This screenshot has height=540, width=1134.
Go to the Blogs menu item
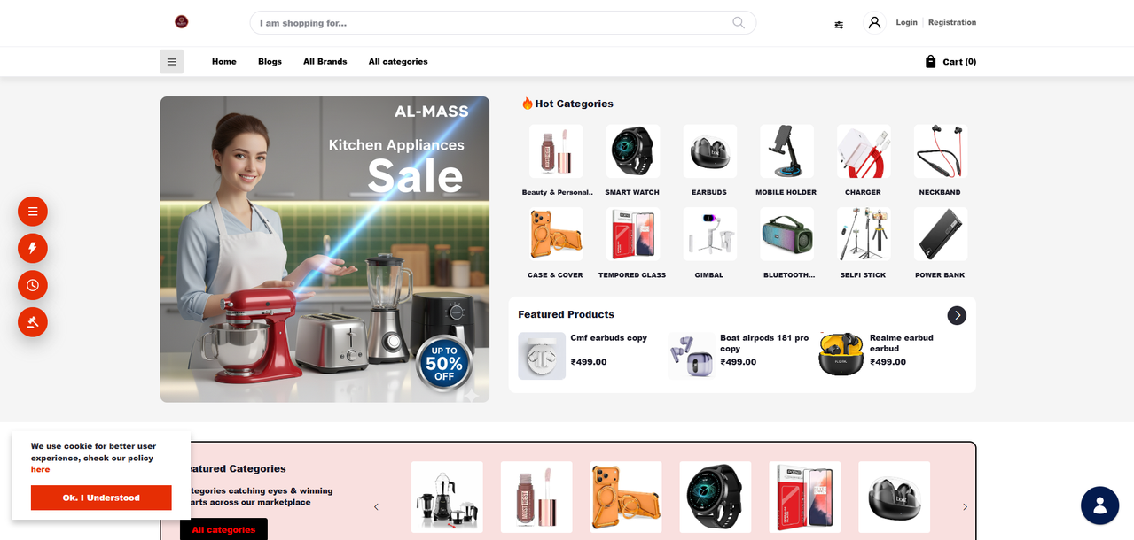tap(270, 62)
